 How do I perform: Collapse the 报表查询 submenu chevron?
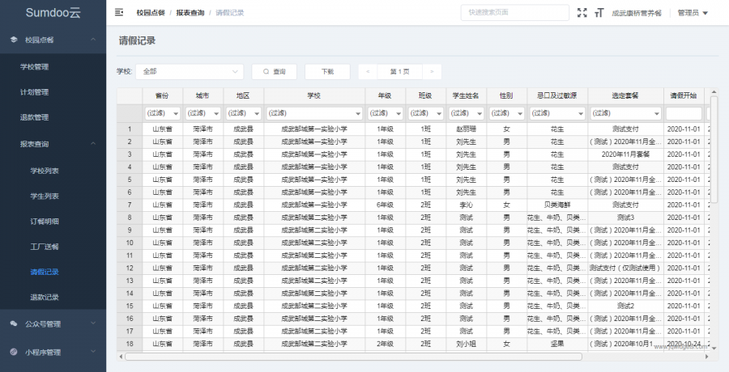click(x=93, y=144)
